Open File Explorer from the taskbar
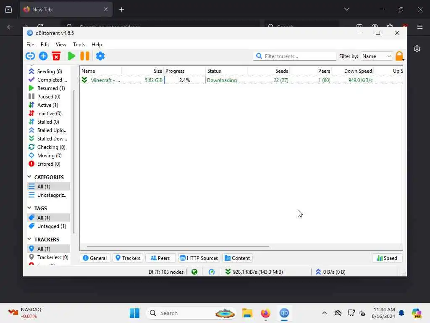The height and width of the screenshot is (323, 430). click(247, 313)
